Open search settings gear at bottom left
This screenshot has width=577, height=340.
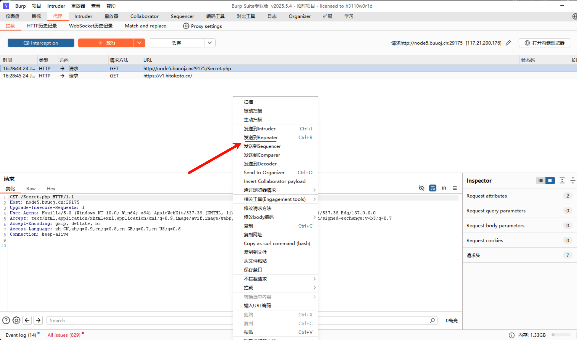pyautogui.click(x=16, y=320)
